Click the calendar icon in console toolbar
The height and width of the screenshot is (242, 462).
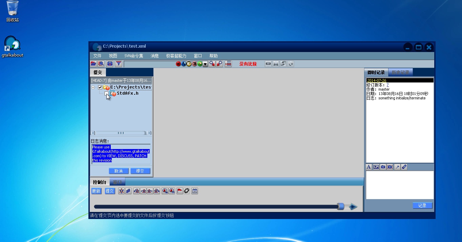click(x=194, y=191)
